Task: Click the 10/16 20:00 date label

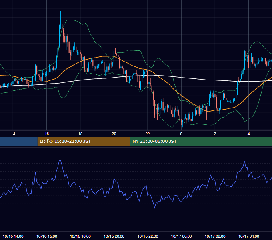Action: (114, 236)
